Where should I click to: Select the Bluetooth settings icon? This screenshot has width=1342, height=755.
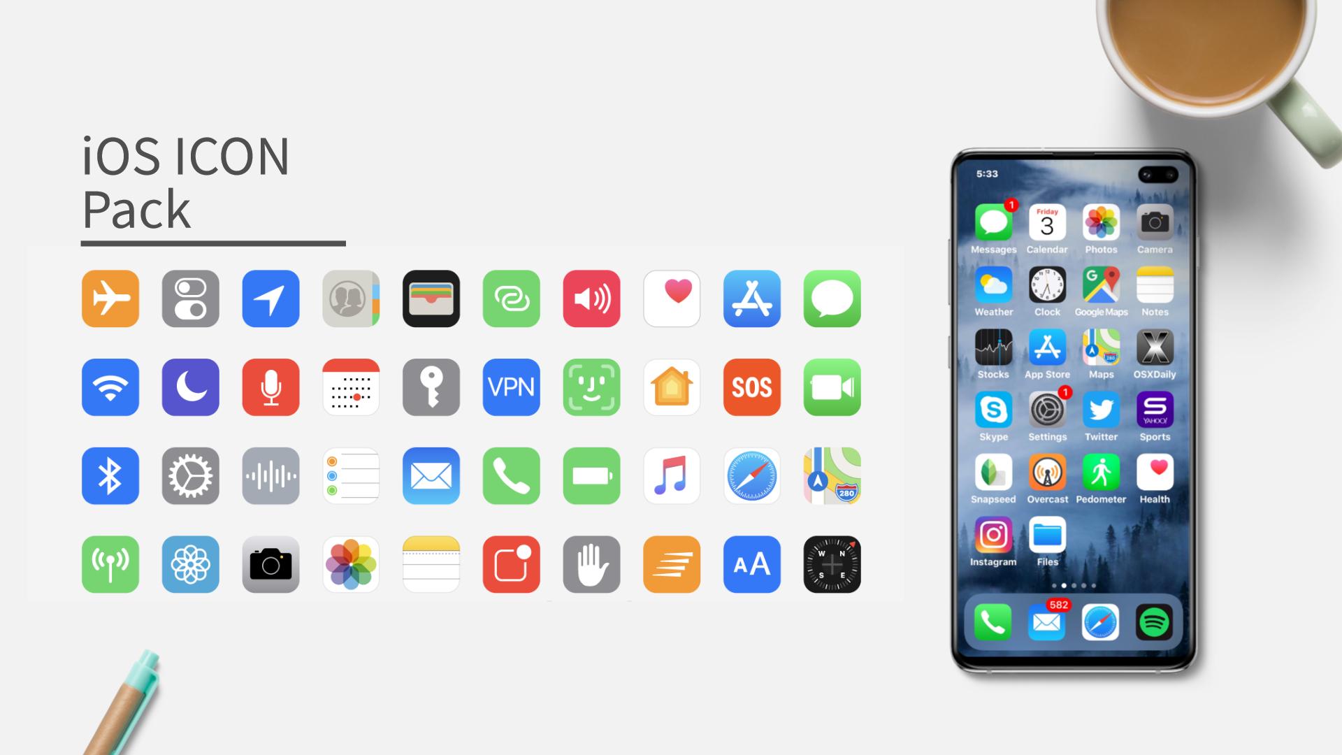[x=110, y=475]
